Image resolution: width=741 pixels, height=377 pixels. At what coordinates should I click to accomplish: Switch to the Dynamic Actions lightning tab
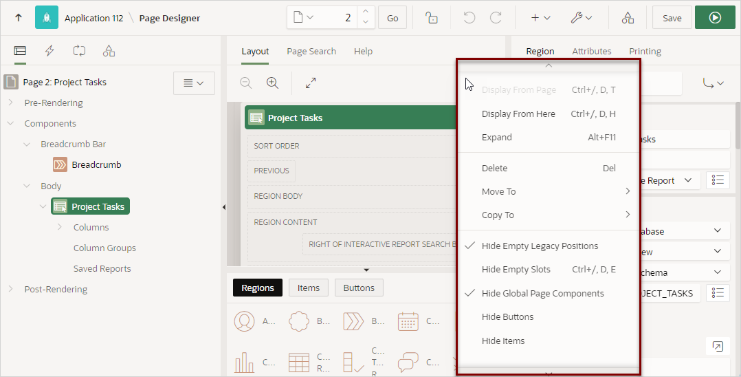pyautogui.click(x=49, y=51)
